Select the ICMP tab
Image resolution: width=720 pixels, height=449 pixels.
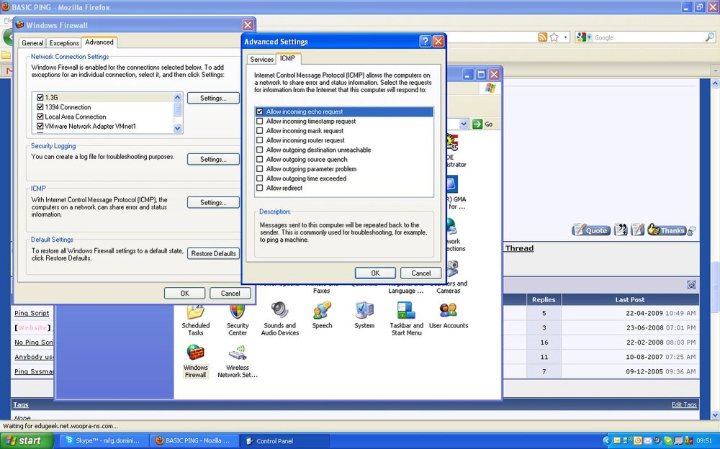point(288,58)
